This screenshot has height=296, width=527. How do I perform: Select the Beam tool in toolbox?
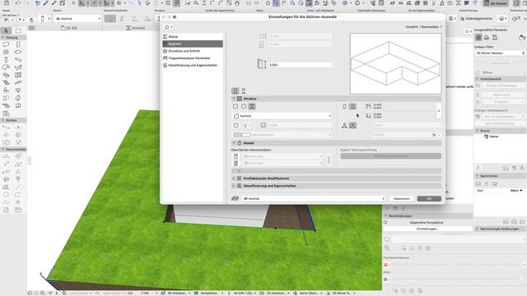pos(18,60)
